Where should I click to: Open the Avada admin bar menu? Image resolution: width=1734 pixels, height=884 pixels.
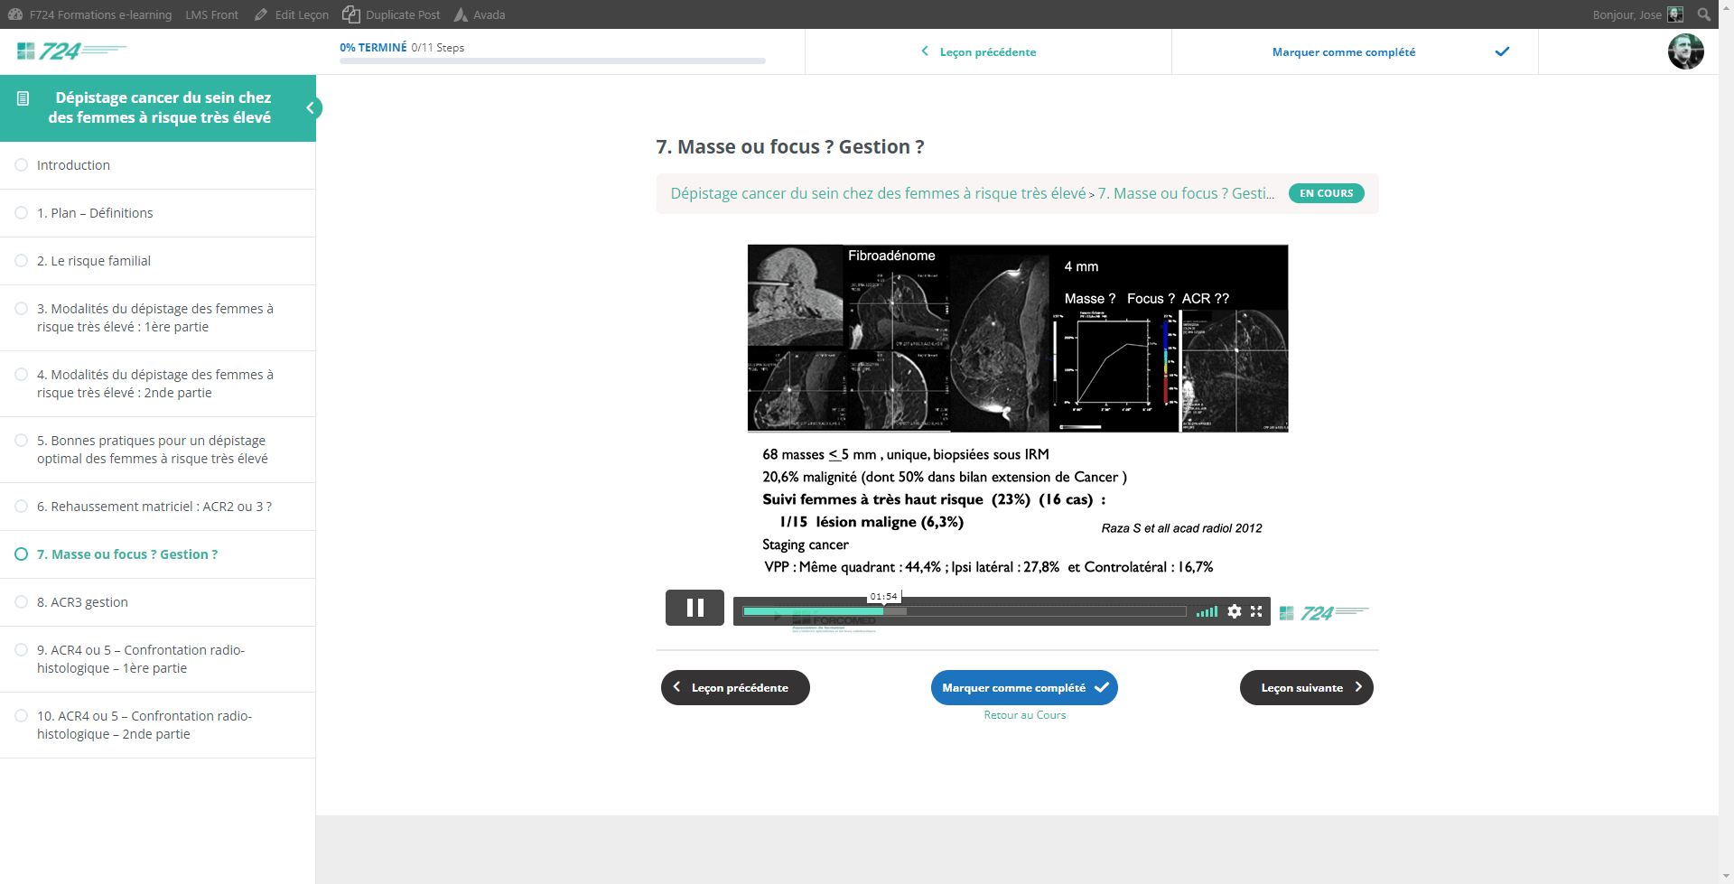pos(489,14)
